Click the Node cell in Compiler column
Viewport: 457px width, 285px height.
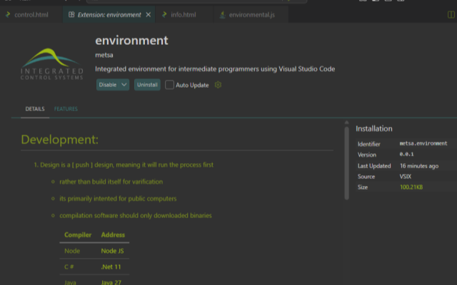coord(72,251)
